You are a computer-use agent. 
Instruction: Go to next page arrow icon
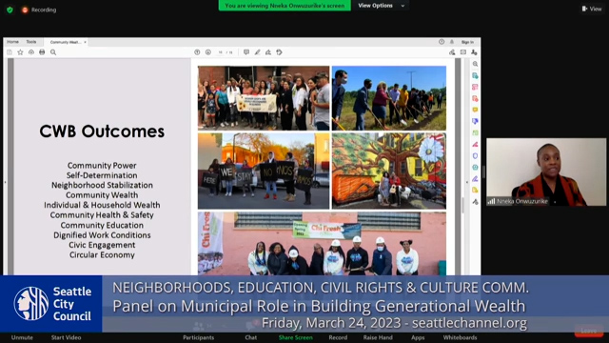tap(208, 52)
